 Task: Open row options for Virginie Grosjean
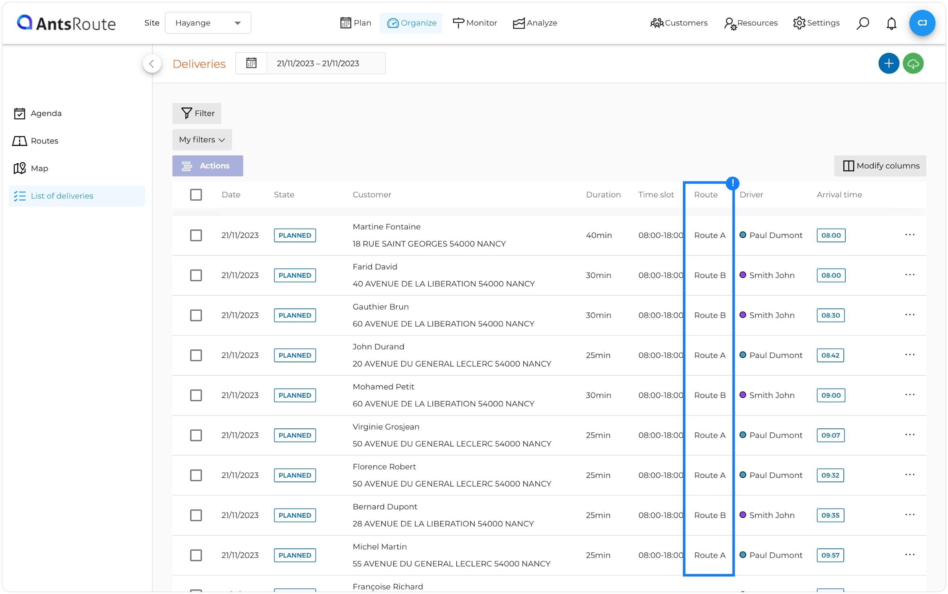click(909, 435)
